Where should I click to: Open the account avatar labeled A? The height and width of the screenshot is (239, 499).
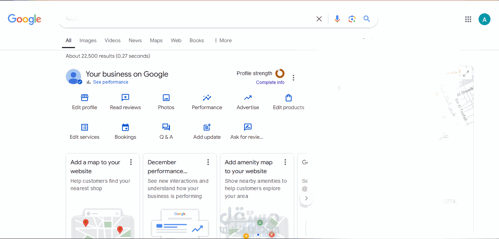[x=485, y=19]
